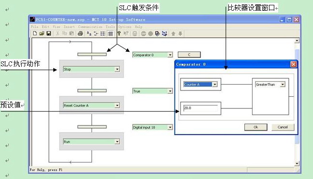Open the Insert menu
Image resolution: width=313 pixels, height=179 pixels.
pos(69,27)
